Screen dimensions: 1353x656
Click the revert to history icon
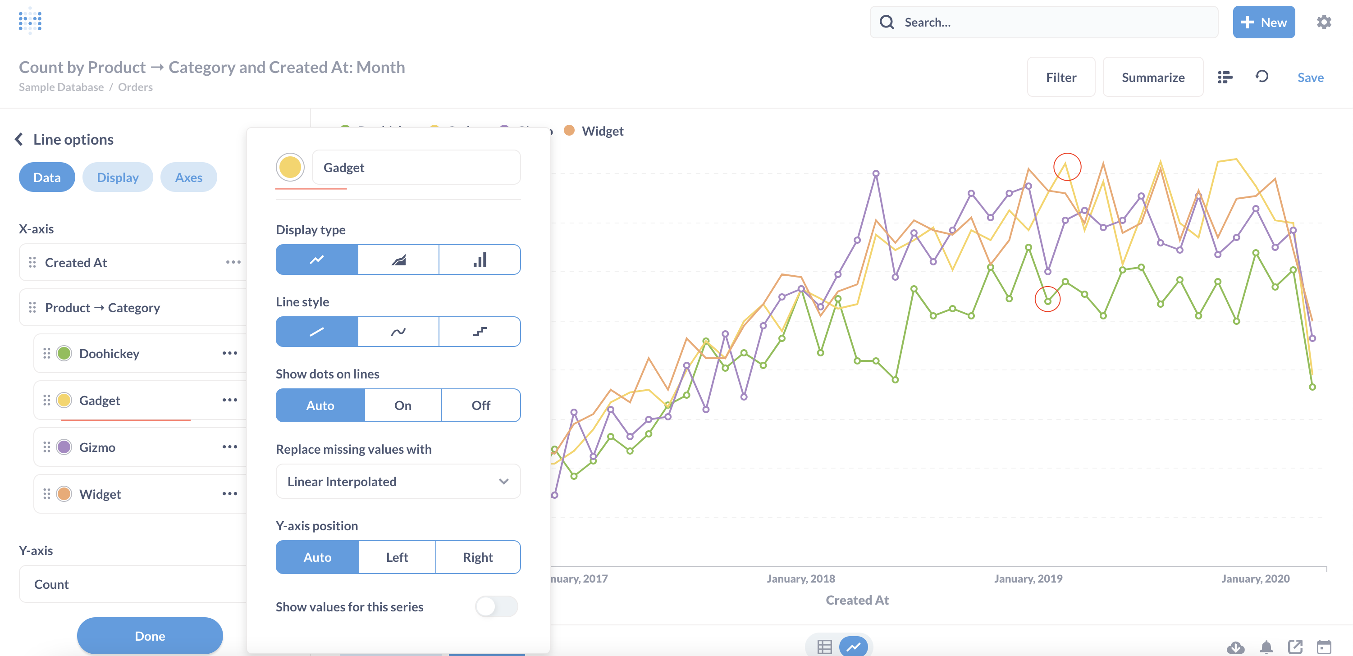1262,77
